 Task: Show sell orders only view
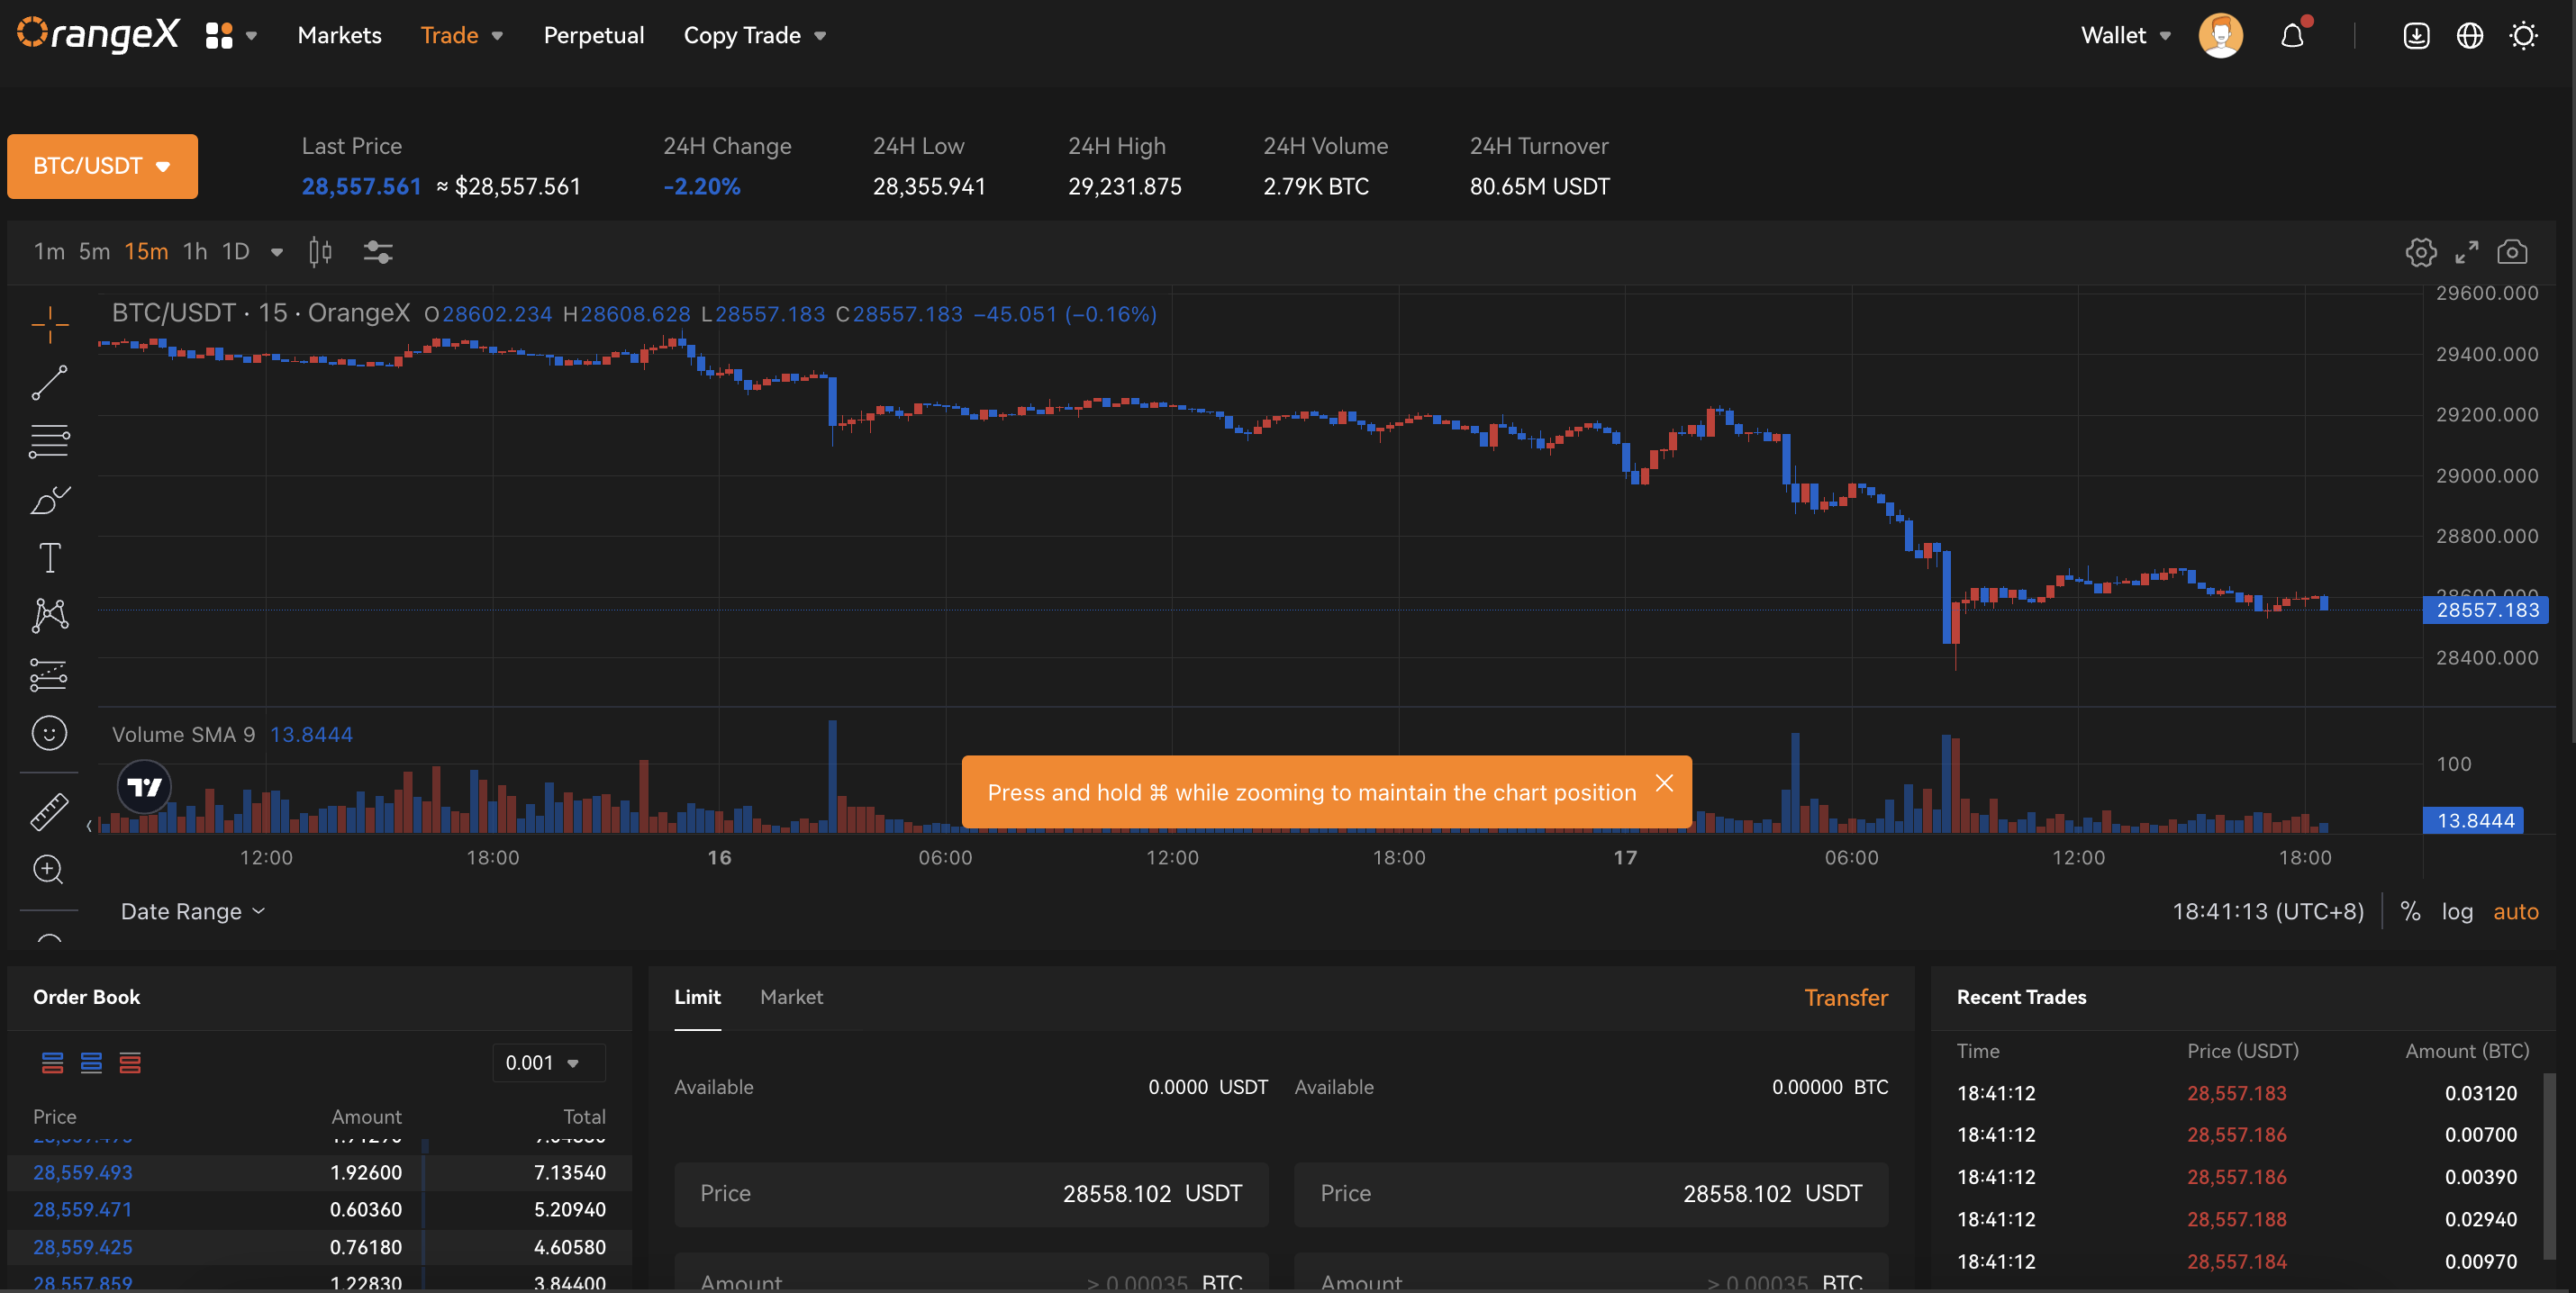130,1063
